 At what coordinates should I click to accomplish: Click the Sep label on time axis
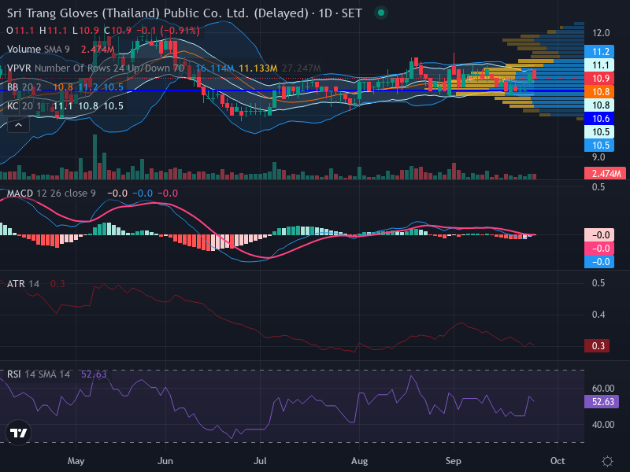coord(454,461)
